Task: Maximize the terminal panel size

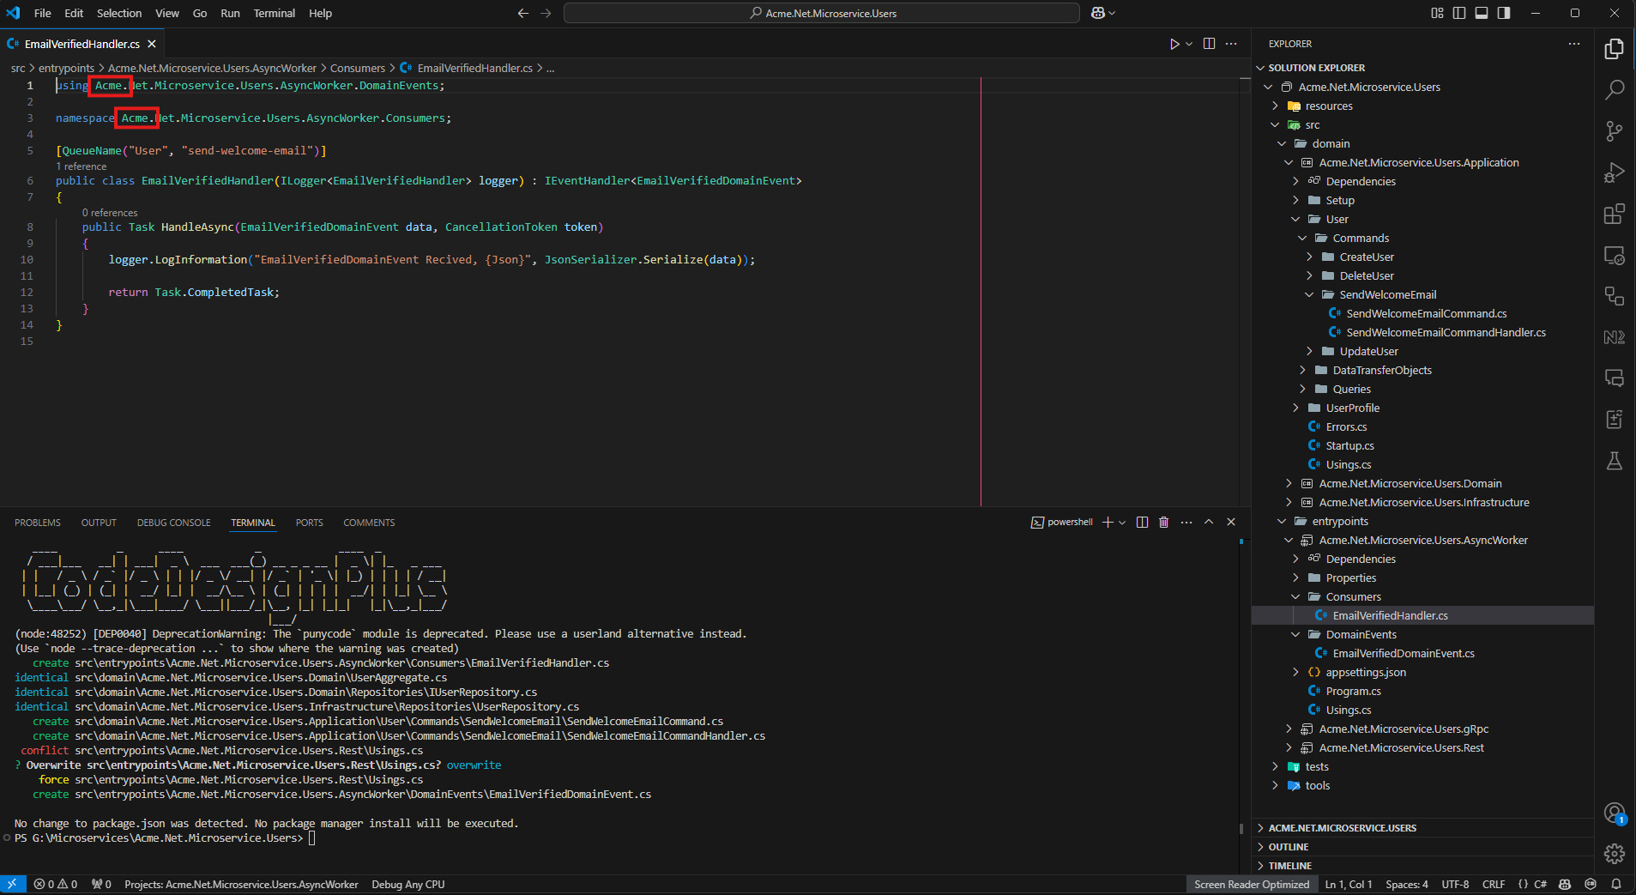Action: tap(1209, 522)
